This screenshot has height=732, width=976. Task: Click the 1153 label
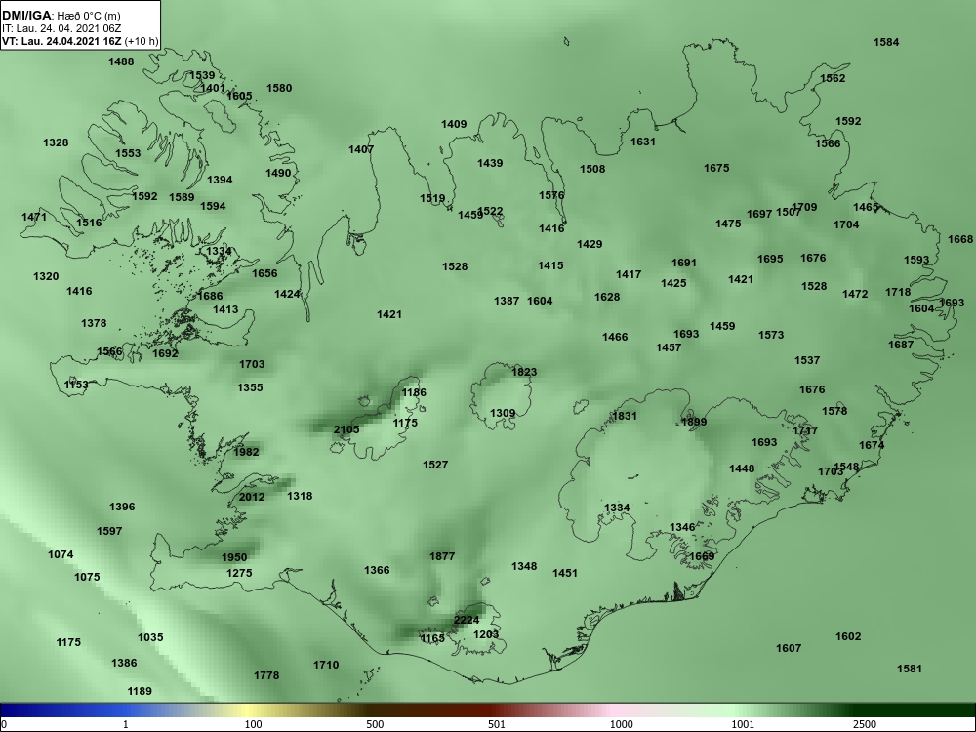76,385
